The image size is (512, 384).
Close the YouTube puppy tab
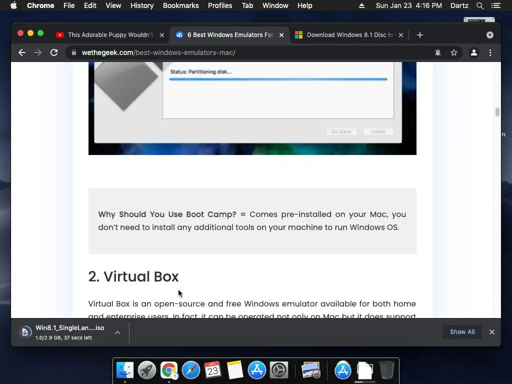coord(162,35)
